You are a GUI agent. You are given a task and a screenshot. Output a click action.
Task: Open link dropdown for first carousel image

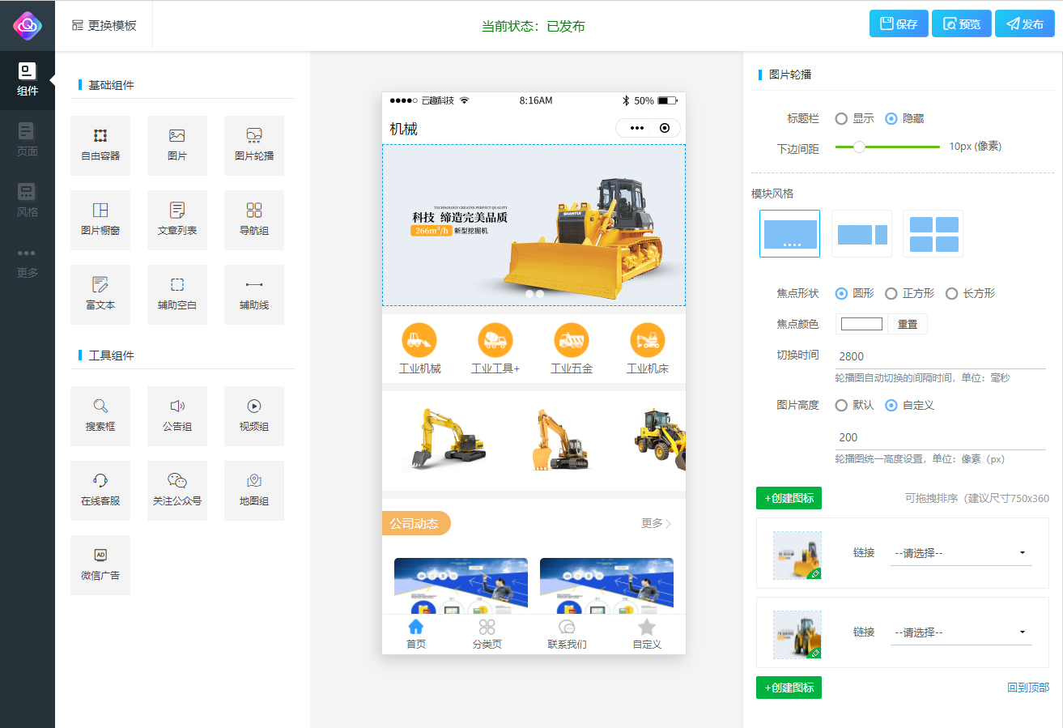[x=960, y=553]
